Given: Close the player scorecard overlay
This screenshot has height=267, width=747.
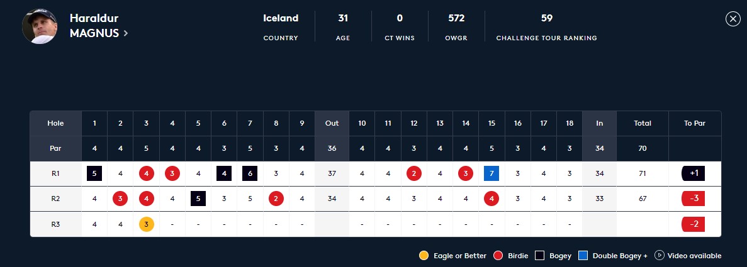Looking at the screenshot, I should click(733, 19).
